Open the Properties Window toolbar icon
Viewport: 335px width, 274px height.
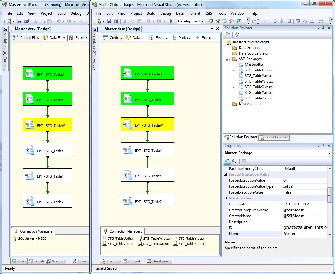pyautogui.click(x=217, y=21)
